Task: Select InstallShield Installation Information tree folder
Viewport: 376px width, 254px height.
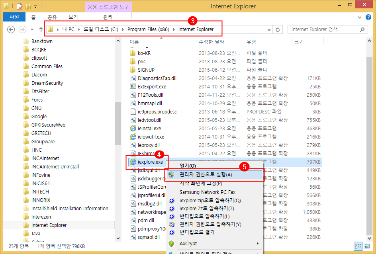Action: coord(70,209)
